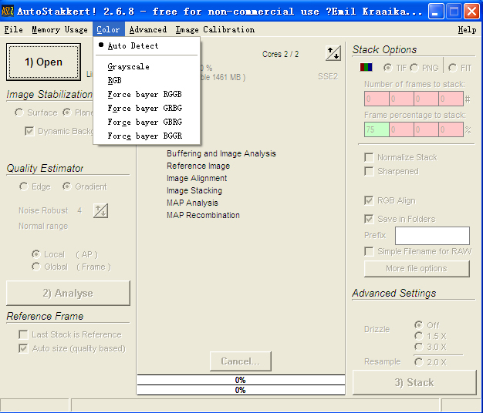Open the Memory Usage menu
The height and width of the screenshot is (413, 483).
click(59, 29)
